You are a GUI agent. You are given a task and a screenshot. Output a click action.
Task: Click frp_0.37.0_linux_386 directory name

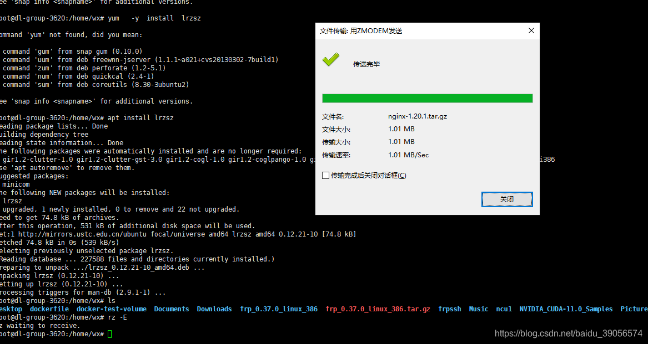(x=279, y=309)
